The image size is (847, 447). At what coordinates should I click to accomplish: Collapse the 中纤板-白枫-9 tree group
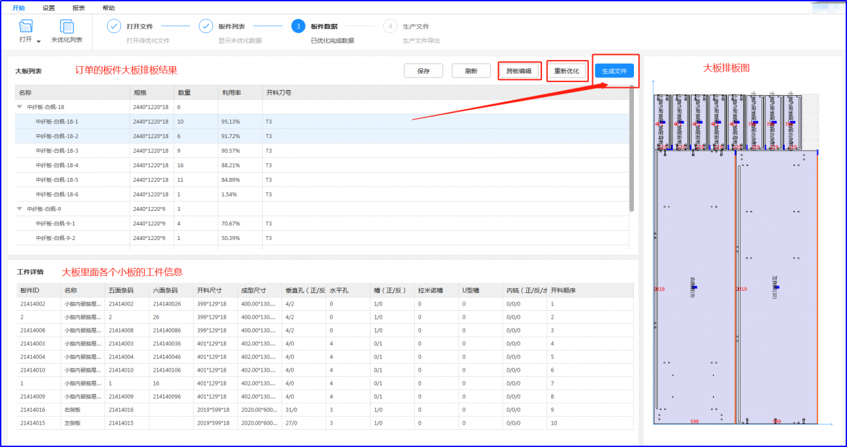point(20,208)
